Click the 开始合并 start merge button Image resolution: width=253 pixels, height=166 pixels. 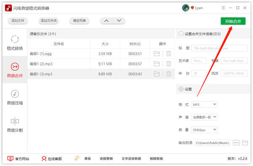pyautogui.click(x=233, y=21)
